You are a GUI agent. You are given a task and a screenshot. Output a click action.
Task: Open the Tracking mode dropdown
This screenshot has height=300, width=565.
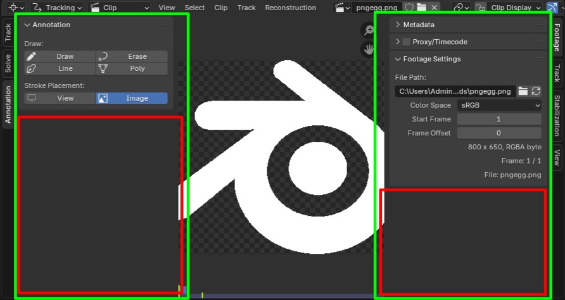(56, 8)
